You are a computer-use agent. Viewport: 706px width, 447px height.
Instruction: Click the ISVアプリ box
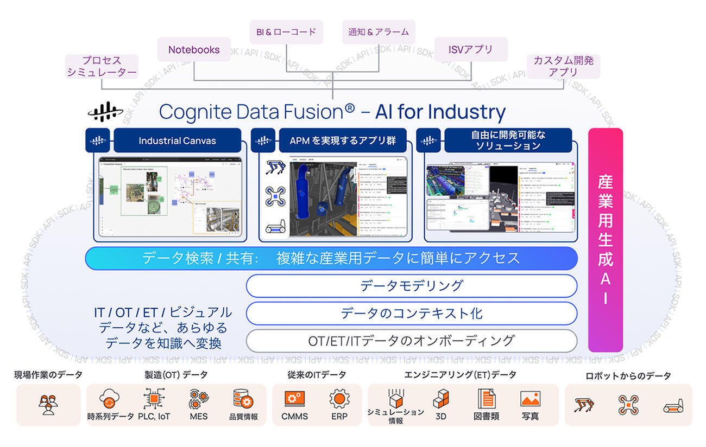click(x=470, y=49)
